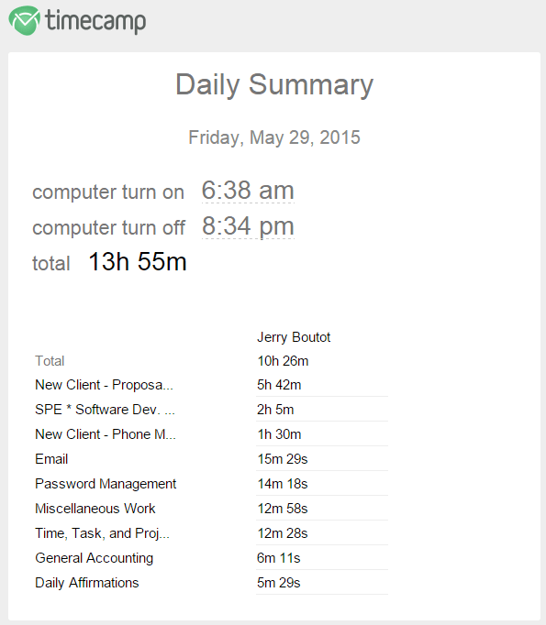Select the SPE * Software Dev. row
This screenshot has height=625, width=546.
click(x=212, y=410)
